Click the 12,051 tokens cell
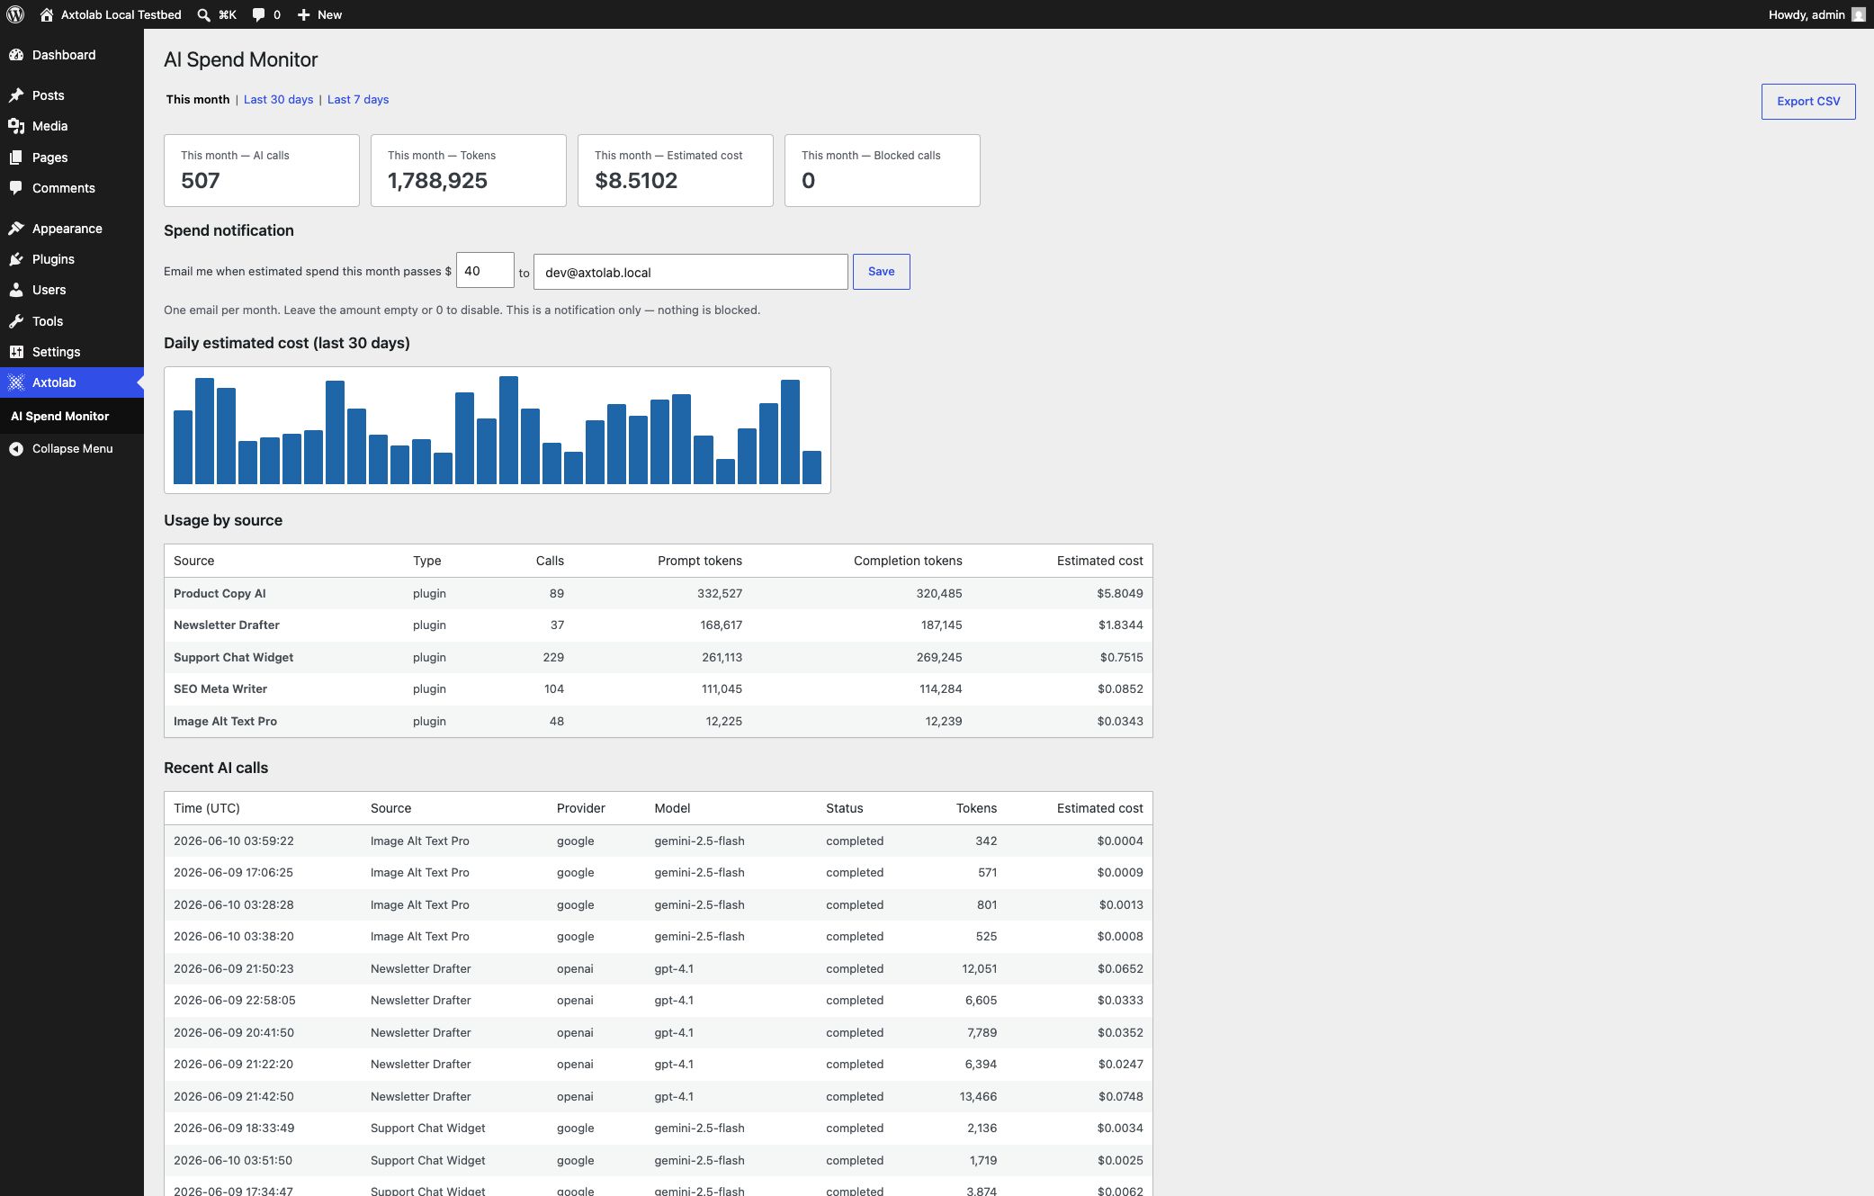This screenshot has width=1874, height=1196. pos(979,968)
